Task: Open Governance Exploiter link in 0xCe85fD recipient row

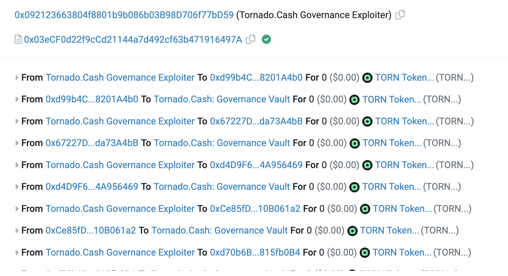Action: pyautogui.click(x=120, y=209)
